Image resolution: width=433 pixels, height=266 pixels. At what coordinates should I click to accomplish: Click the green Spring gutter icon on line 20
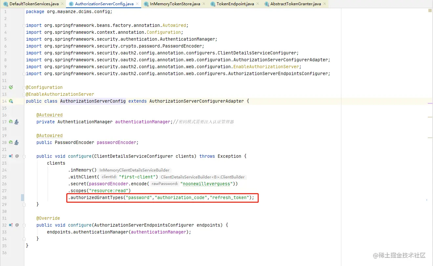11,142
